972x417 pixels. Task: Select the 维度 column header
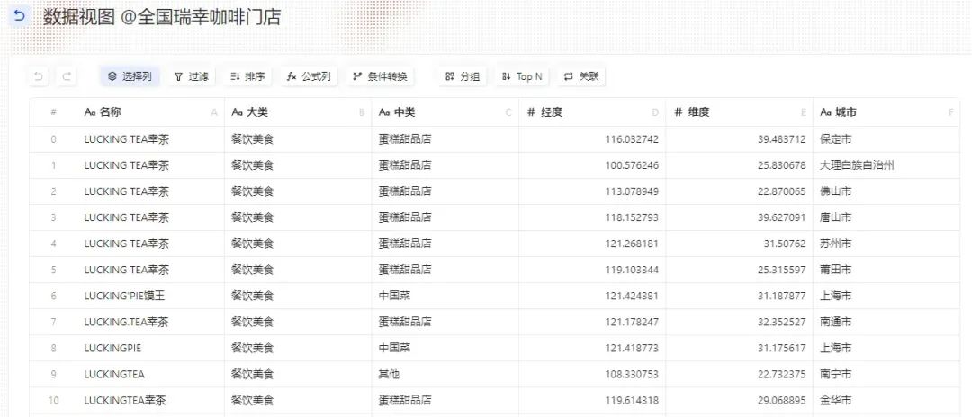tap(739, 112)
